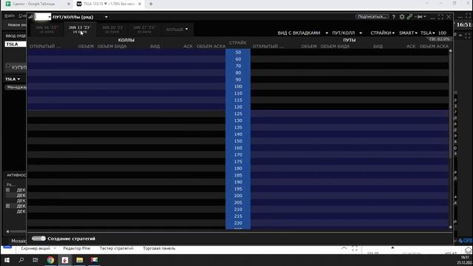Click the Подписаться button
The height and width of the screenshot is (266, 473).
pyautogui.click(x=372, y=16)
